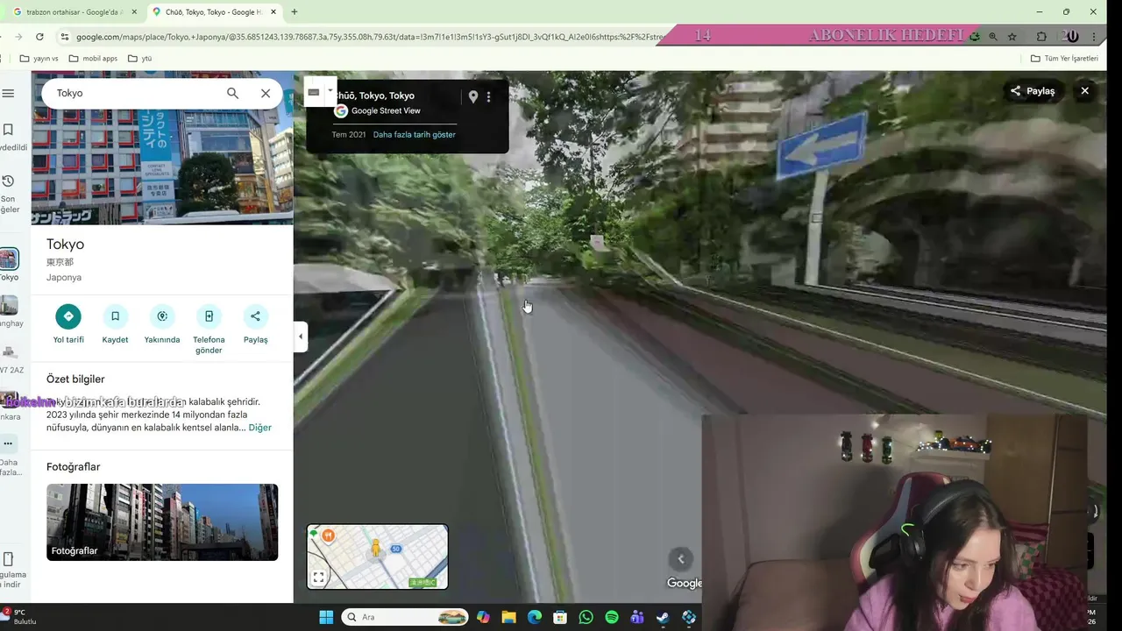This screenshot has height=631, width=1122.
Task: Open File Explorer from the taskbar
Action: click(509, 617)
